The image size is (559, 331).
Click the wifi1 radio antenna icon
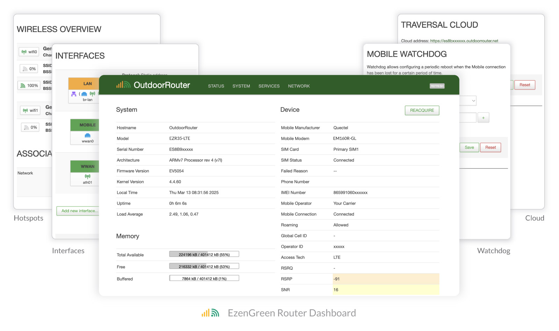coord(26,110)
